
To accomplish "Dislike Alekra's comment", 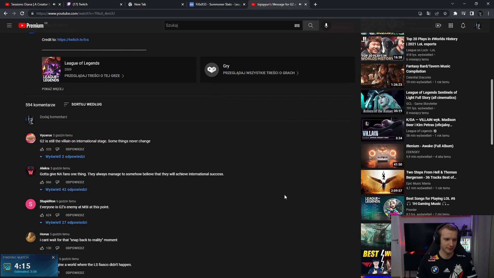I will coord(57,182).
